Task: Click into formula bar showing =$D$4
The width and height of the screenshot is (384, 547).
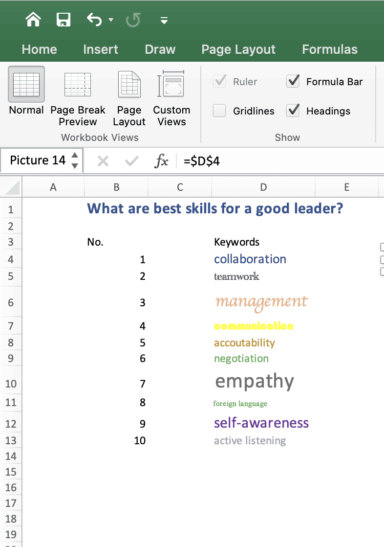Action: tap(280, 161)
